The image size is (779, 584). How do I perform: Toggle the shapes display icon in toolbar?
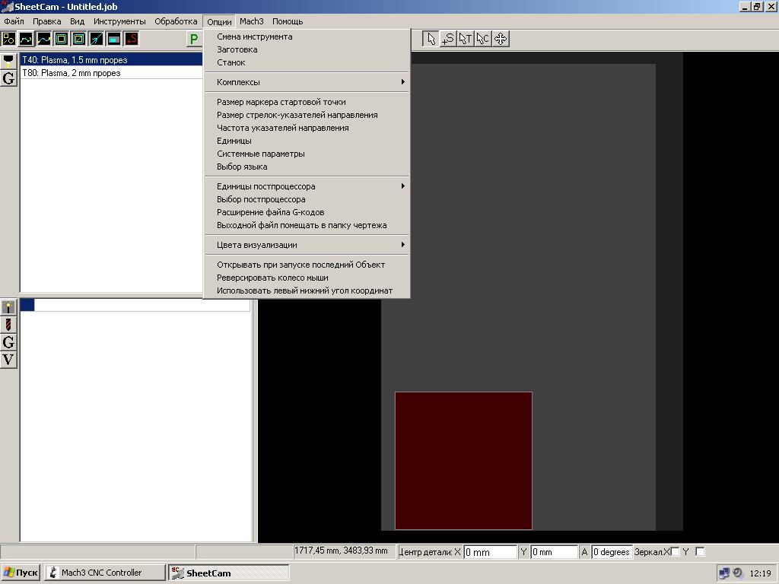(8, 39)
